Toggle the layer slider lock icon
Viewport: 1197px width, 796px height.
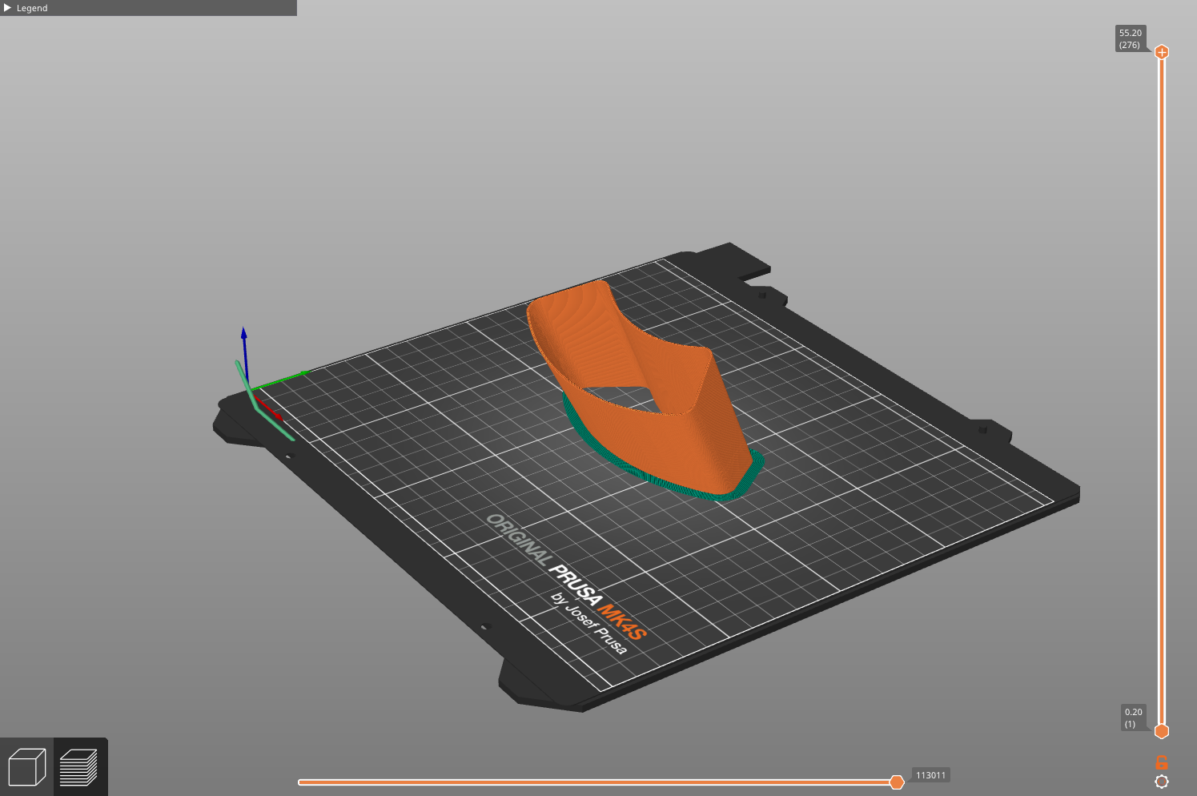point(1162,762)
